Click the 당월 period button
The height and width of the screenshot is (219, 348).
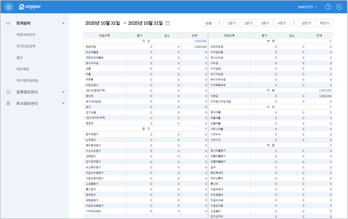208,23
